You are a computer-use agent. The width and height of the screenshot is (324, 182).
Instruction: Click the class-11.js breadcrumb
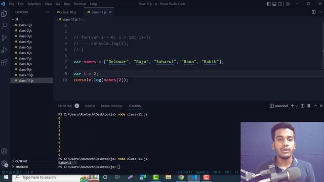point(70,19)
